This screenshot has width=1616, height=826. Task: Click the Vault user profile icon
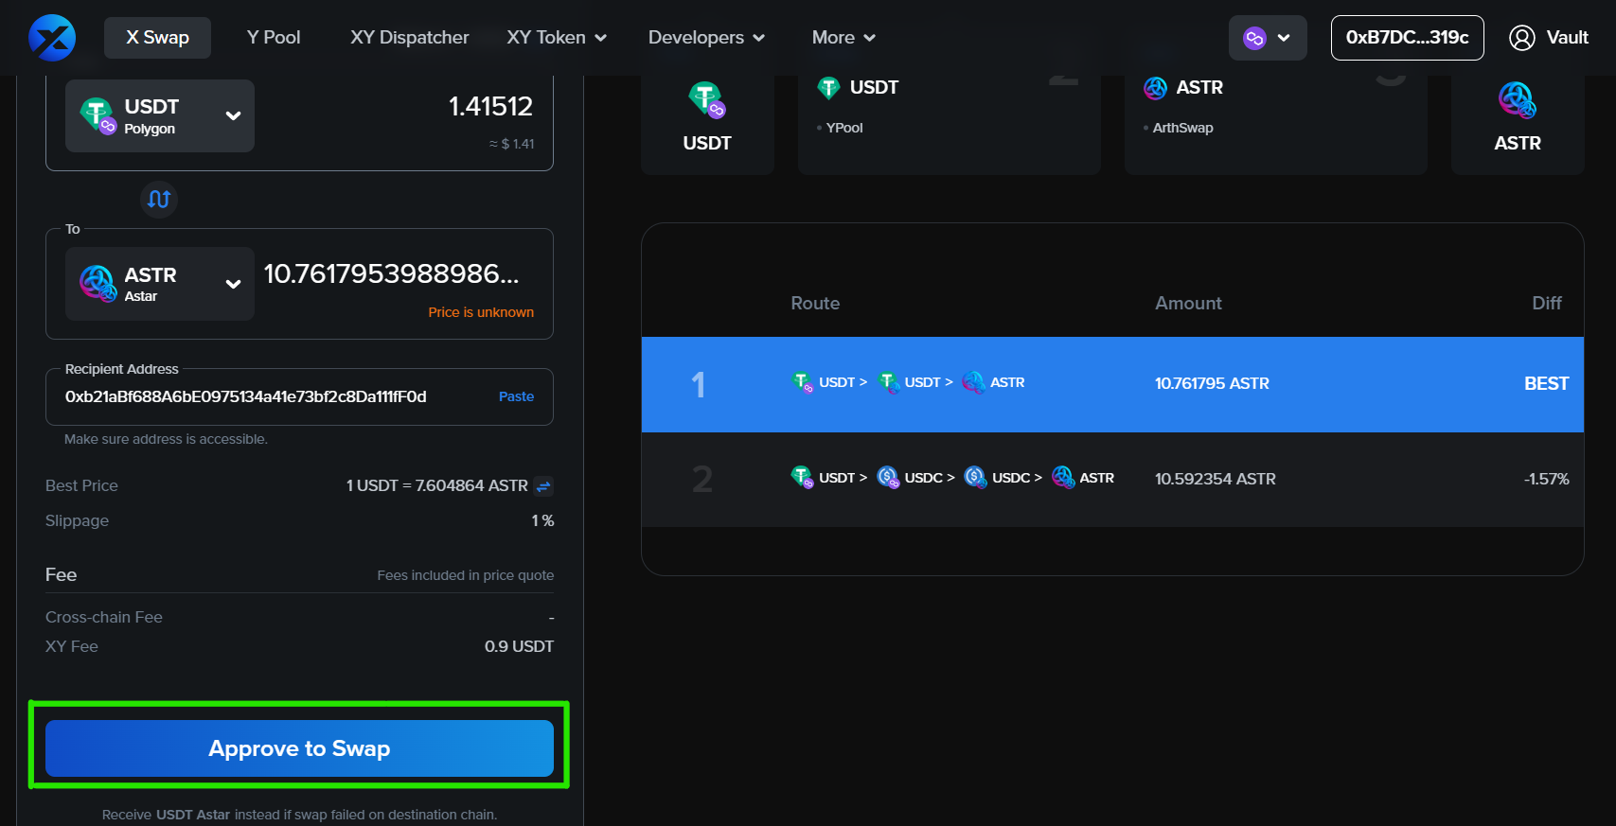(x=1521, y=38)
